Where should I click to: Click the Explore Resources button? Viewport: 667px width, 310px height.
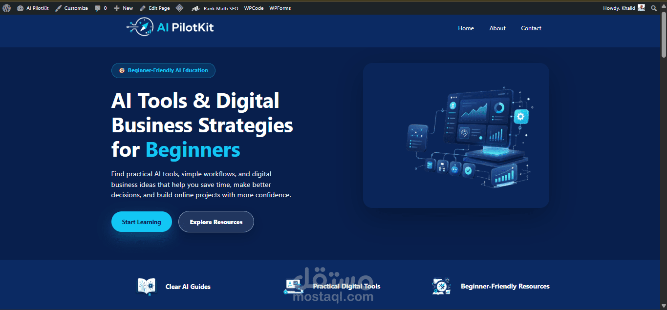tap(216, 222)
